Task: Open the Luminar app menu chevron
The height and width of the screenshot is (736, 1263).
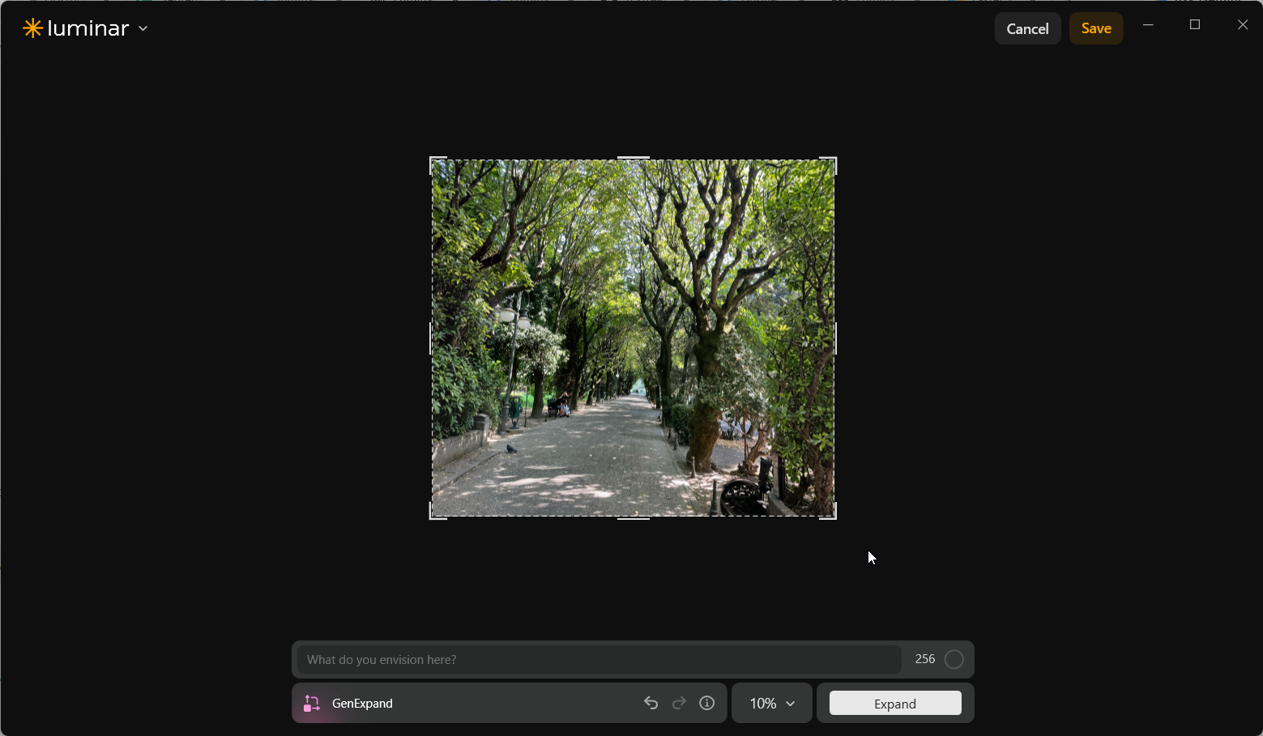Action: (x=143, y=28)
